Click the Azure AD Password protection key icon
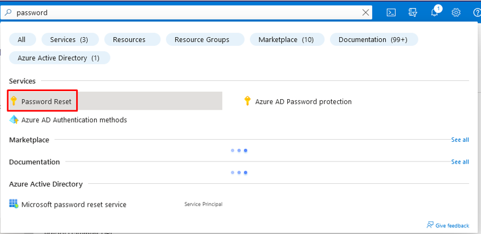The image size is (481, 234). (247, 101)
